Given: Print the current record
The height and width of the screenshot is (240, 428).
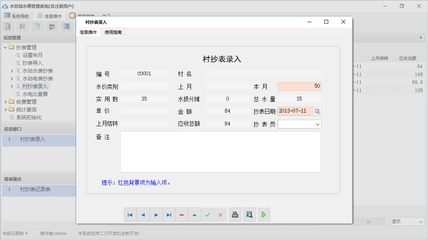Looking at the screenshot, I should point(235,214).
